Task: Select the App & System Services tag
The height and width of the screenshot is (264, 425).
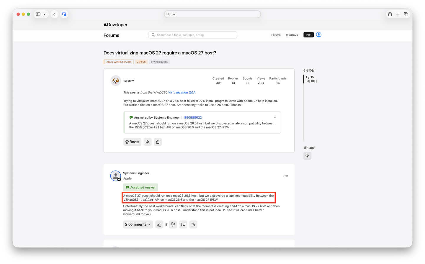Action: [x=119, y=62]
